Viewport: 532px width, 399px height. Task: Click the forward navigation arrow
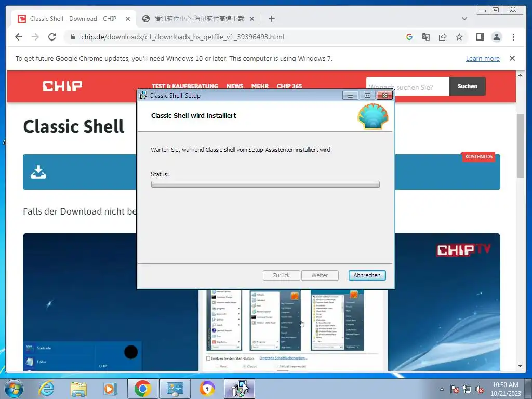tap(35, 37)
